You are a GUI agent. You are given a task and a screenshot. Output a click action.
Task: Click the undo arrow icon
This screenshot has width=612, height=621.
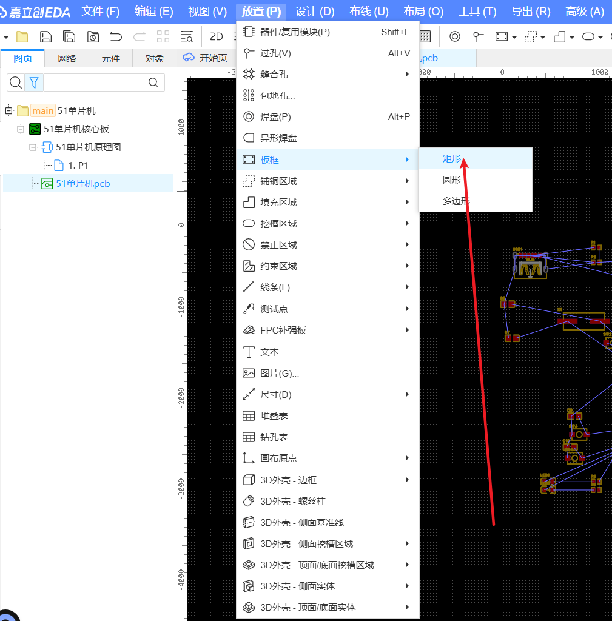(116, 37)
